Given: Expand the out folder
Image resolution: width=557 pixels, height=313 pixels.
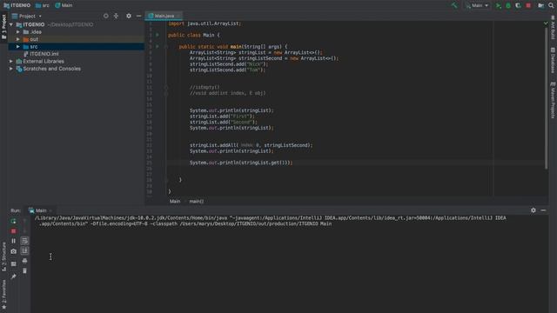Looking at the screenshot, I should [x=17, y=39].
